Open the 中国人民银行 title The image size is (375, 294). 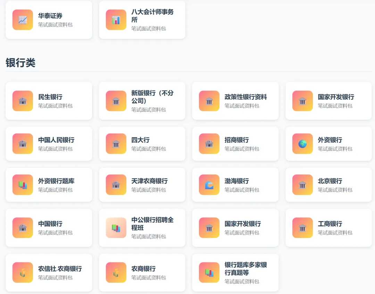click(56, 140)
